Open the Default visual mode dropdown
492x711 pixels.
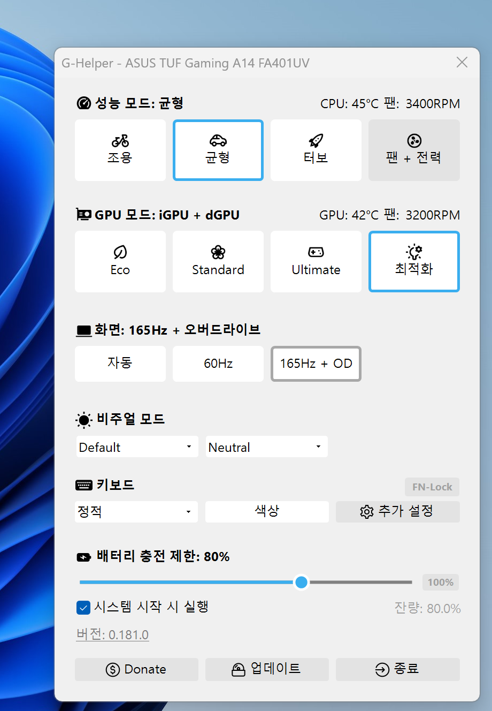(x=136, y=447)
